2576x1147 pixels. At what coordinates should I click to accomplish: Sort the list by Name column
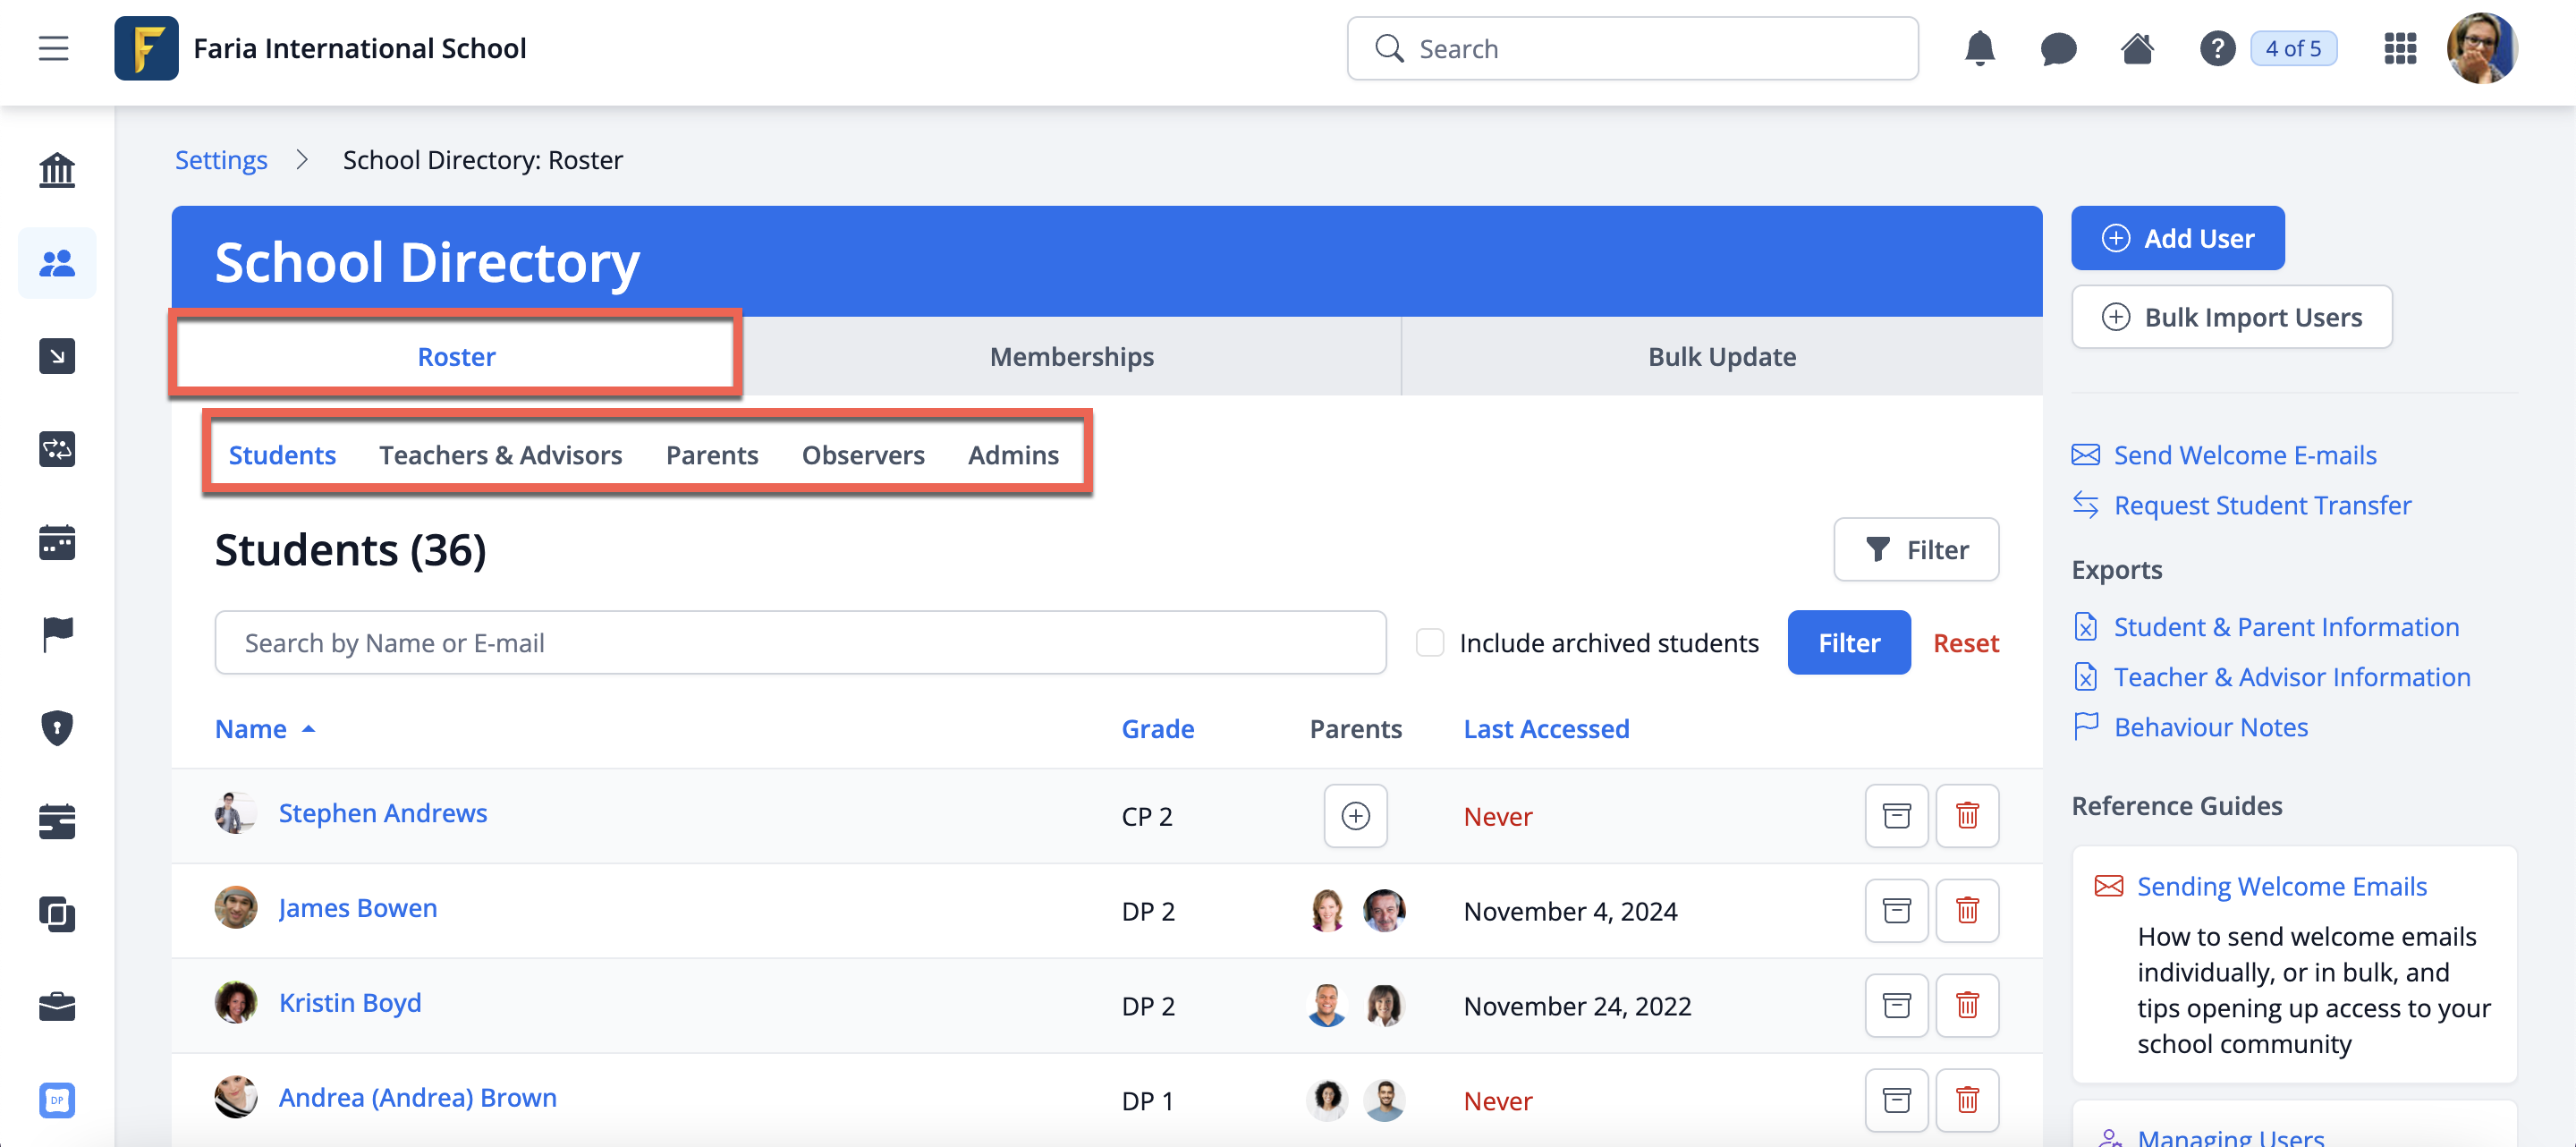251,729
